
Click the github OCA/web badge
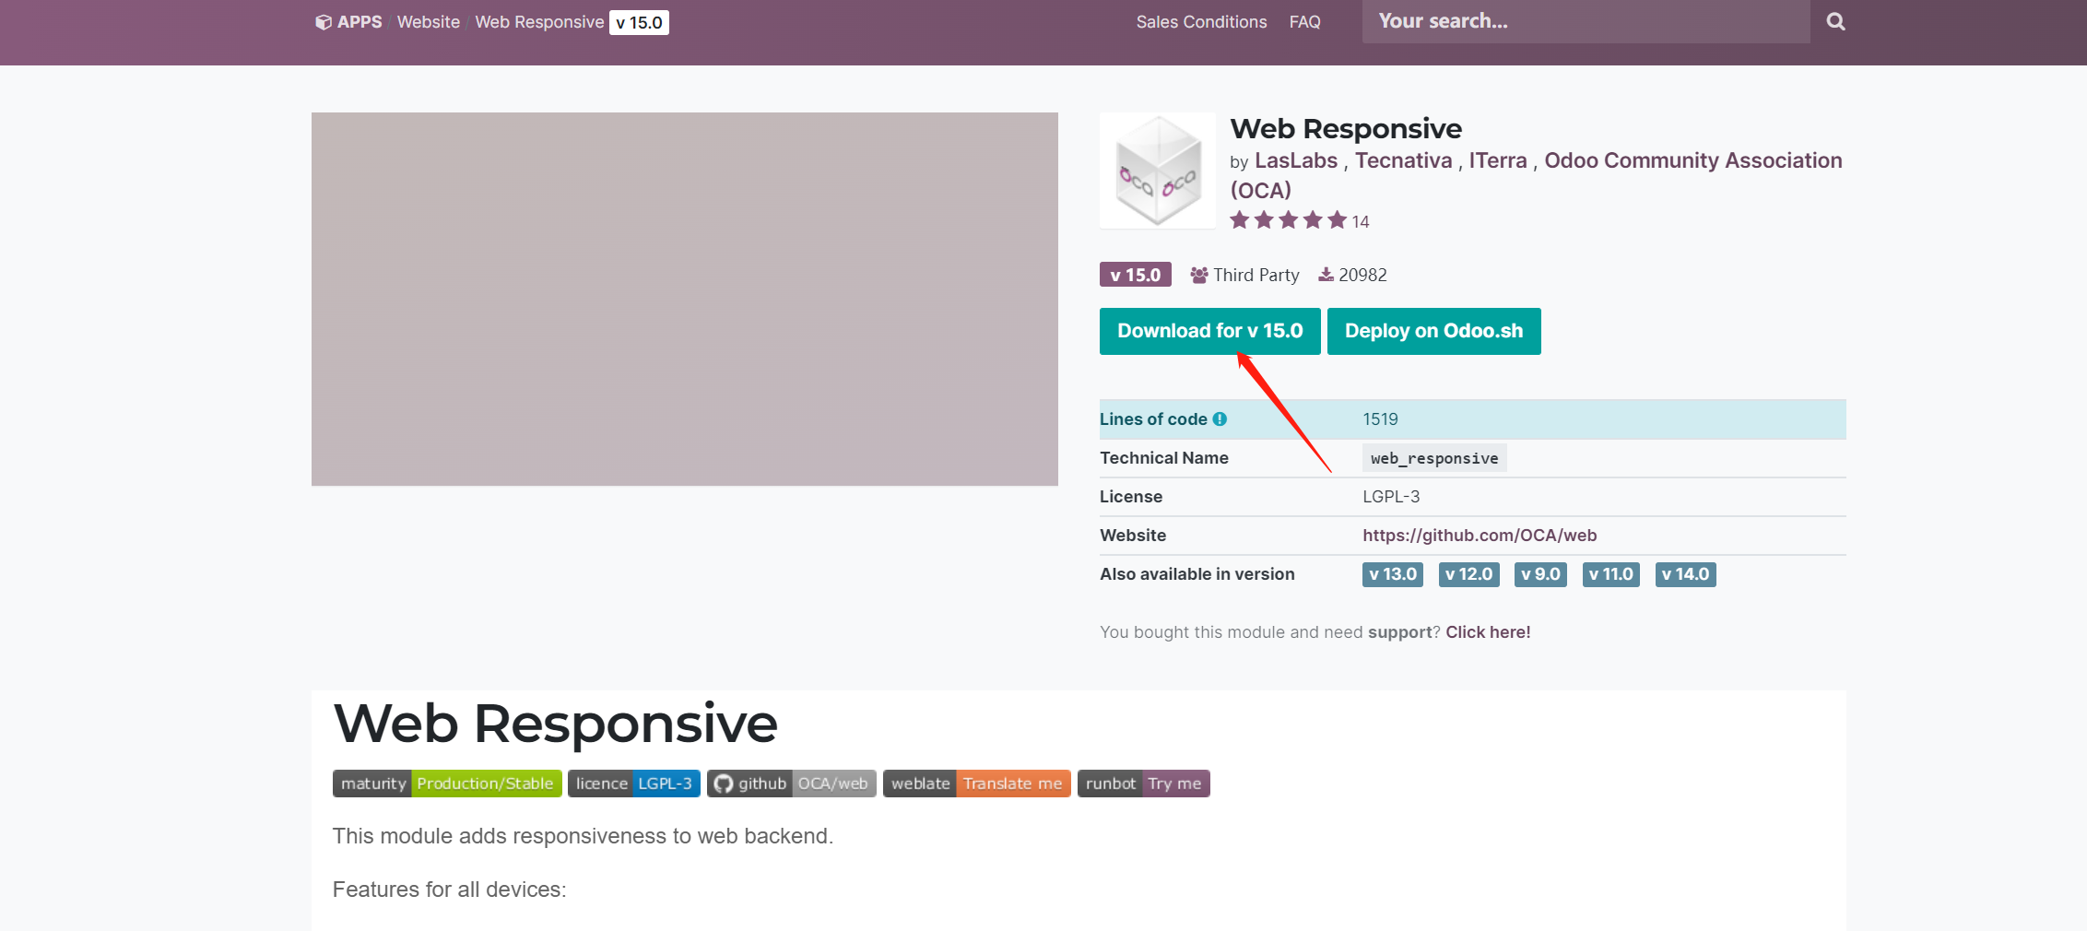[x=791, y=784]
